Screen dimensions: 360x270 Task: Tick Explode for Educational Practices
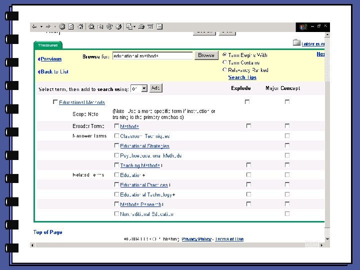(x=248, y=184)
